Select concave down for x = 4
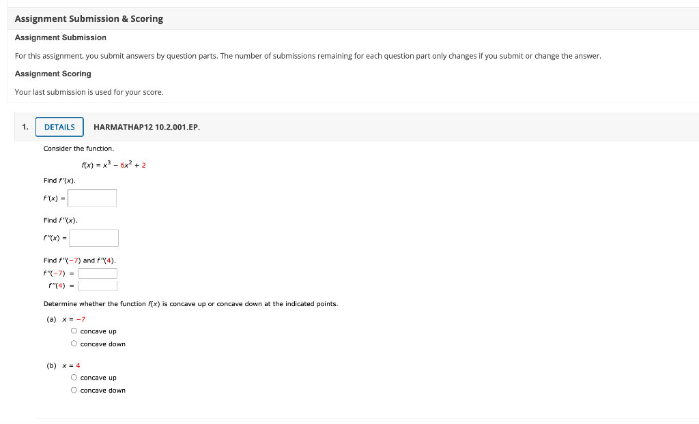Viewport: 699px width, 424px height. pyautogui.click(x=74, y=390)
